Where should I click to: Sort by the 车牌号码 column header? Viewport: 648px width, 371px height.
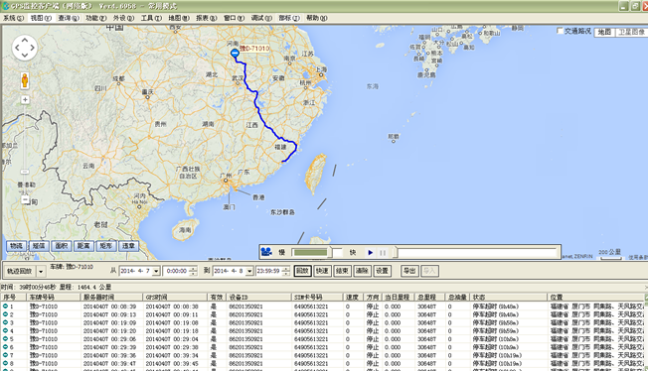click(x=53, y=298)
